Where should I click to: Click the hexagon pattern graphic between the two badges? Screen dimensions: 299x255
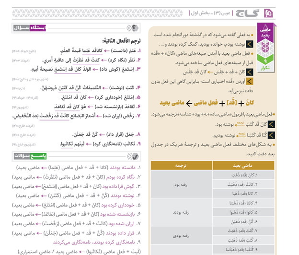click(265, 48)
